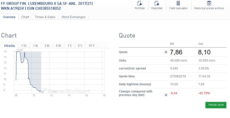Screen dimensions: 230x118
Task: Click the daily low value 7,85 in table
Action: pos(201,84)
